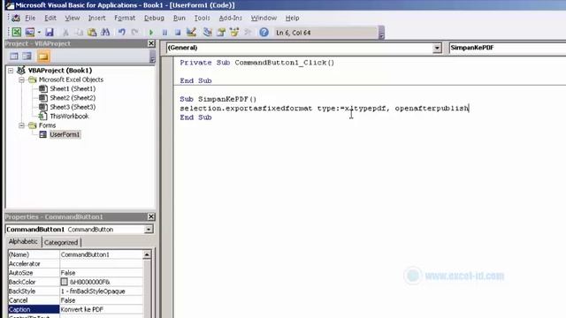Click the Break pause icon
This screenshot has width=566, height=318.
[164, 33]
